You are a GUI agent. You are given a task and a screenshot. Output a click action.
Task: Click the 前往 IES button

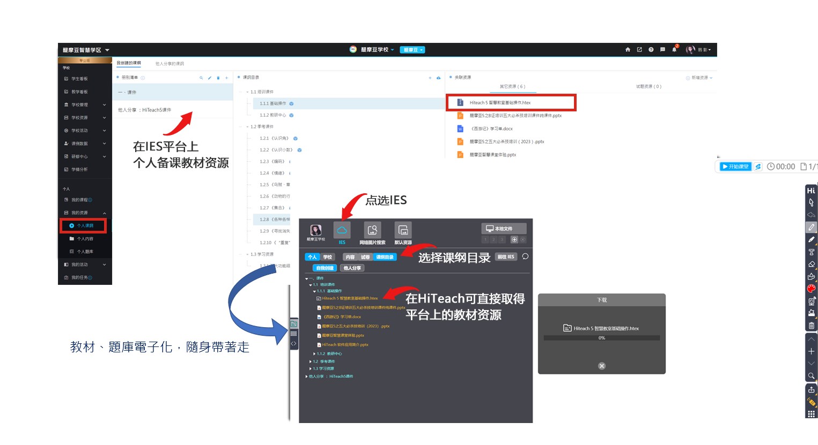coord(506,257)
